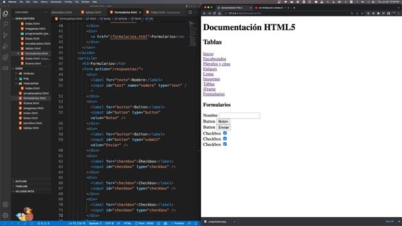The width and height of the screenshot is (402, 226).
Task: Open a new browser tab
Action: [x=294, y=8]
